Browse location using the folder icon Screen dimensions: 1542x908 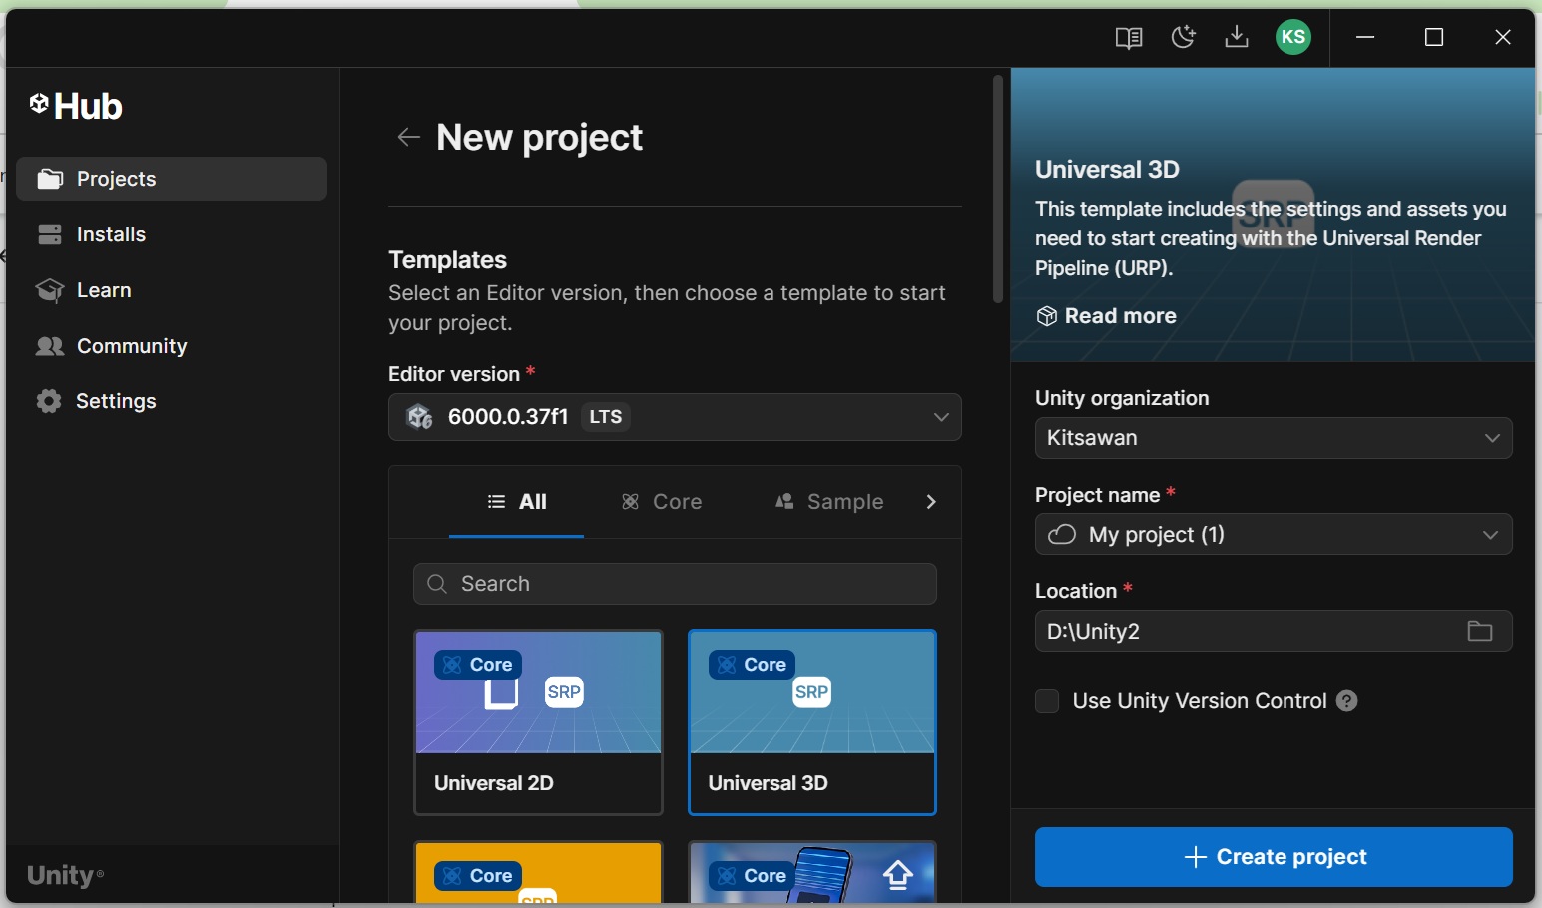pyautogui.click(x=1480, y=631)
